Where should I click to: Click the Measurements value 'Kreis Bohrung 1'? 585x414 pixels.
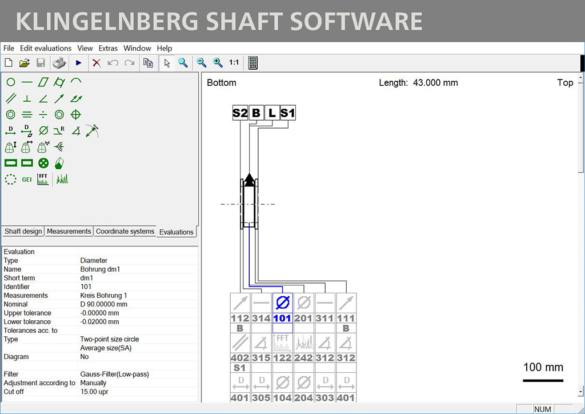tap(103, 295)
